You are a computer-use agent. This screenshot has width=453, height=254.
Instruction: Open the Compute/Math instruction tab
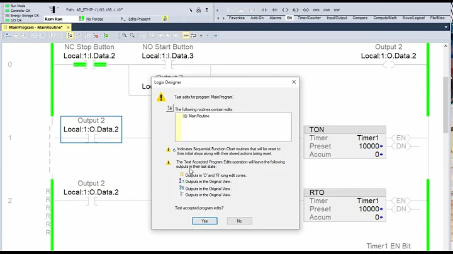pyautogui.click(x=385, y=18)
